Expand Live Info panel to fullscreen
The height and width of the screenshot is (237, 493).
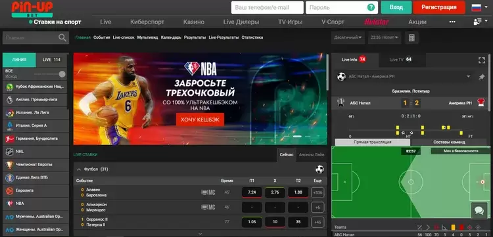[482, 60]
